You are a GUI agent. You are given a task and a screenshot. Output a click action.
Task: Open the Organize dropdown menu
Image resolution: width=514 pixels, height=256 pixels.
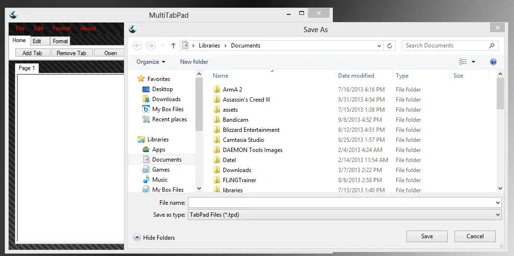tap(151, 62)
